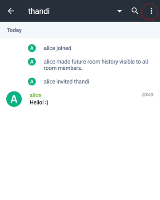Select the 'alice invited thandi' event

tap(66, 81)
